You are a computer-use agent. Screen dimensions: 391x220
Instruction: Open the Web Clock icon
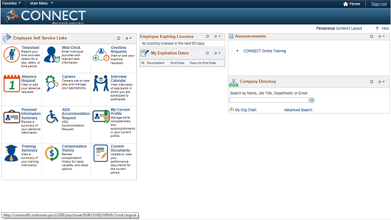click(52, 54)
